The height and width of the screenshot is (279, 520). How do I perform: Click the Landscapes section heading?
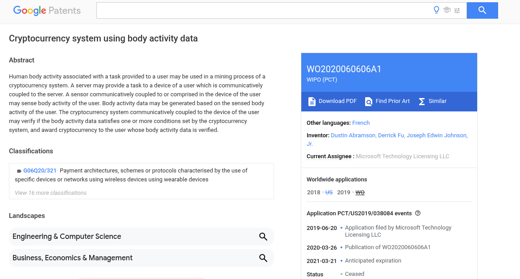click(x=27, y=216)
